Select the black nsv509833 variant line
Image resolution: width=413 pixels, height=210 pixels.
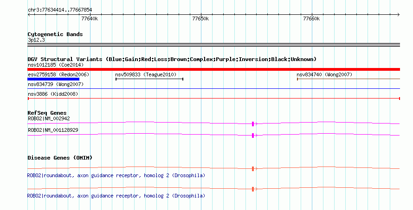pyautogui.click(x=149, y=79)
